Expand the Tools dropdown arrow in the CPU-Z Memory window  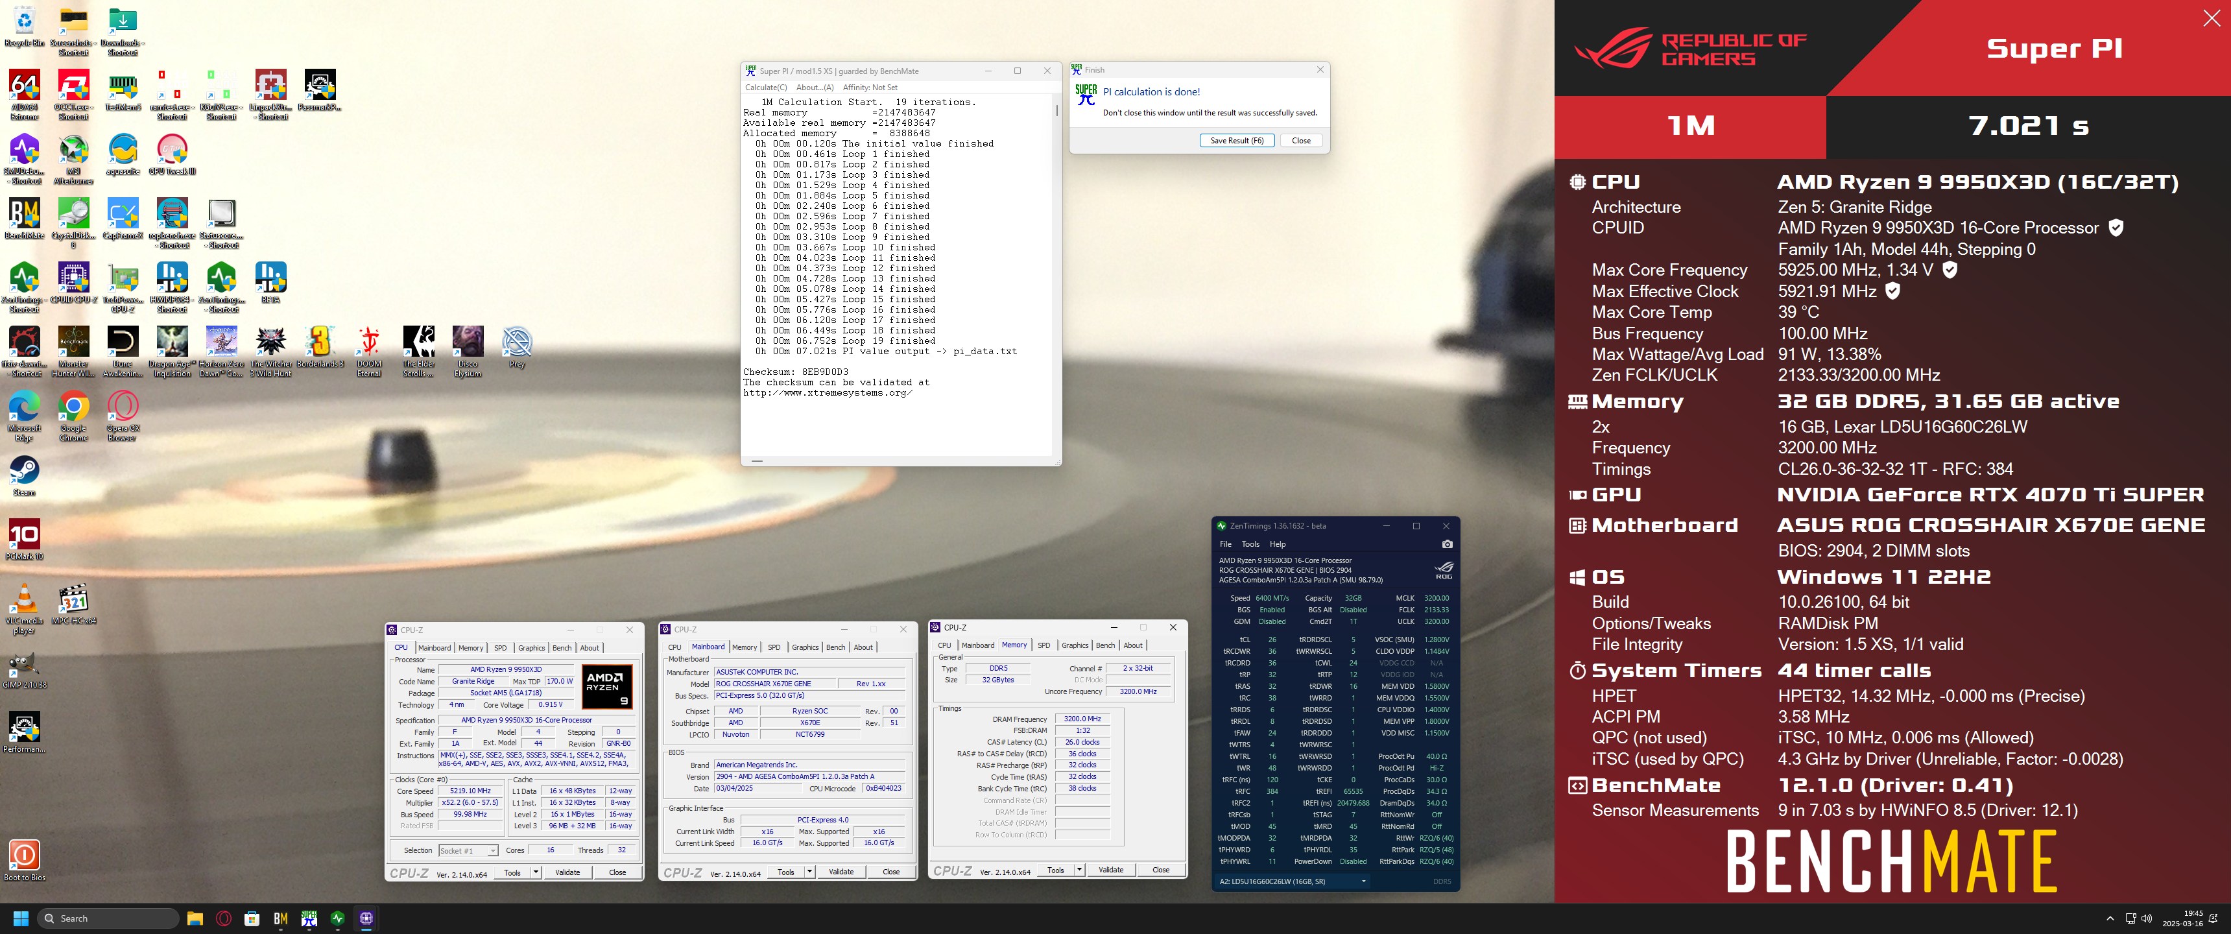click(1079, 870)
